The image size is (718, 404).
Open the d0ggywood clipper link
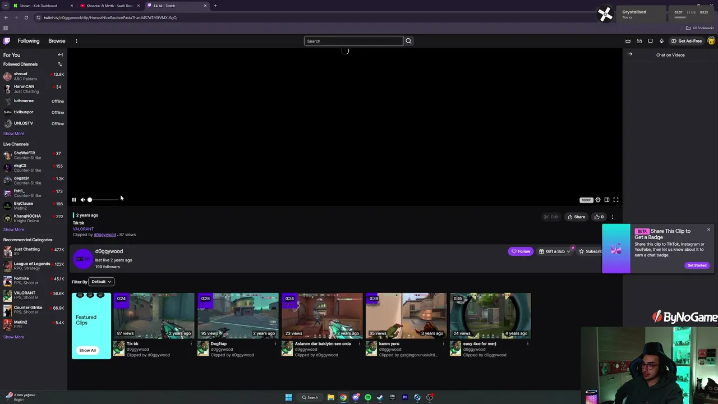pos(105,235)
